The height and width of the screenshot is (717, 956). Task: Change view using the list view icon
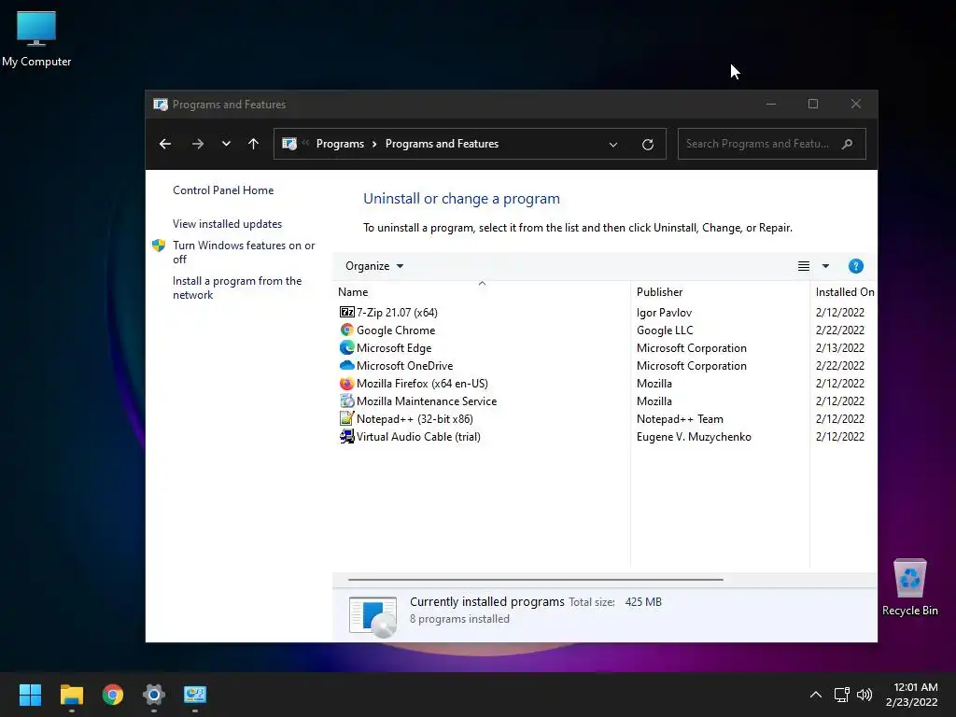(x=804, y=266)
